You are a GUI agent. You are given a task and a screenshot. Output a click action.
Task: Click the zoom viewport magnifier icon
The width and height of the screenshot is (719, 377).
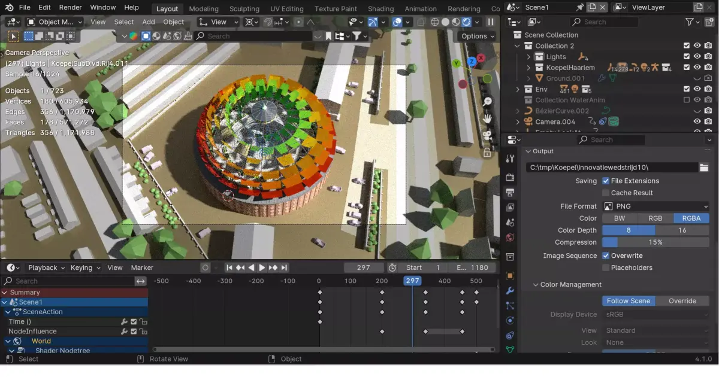488,102
